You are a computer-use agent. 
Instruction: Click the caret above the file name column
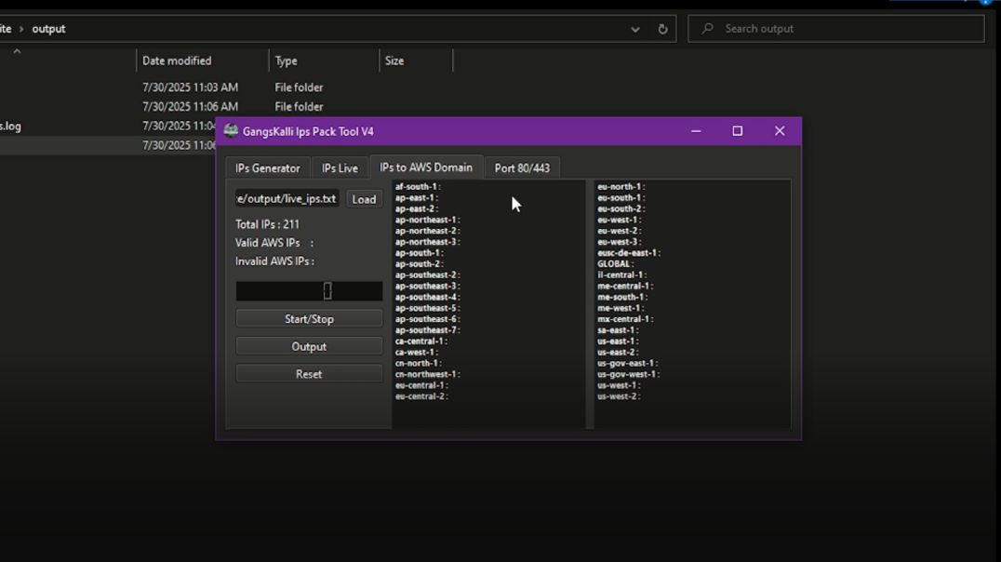tap(17, 51)
